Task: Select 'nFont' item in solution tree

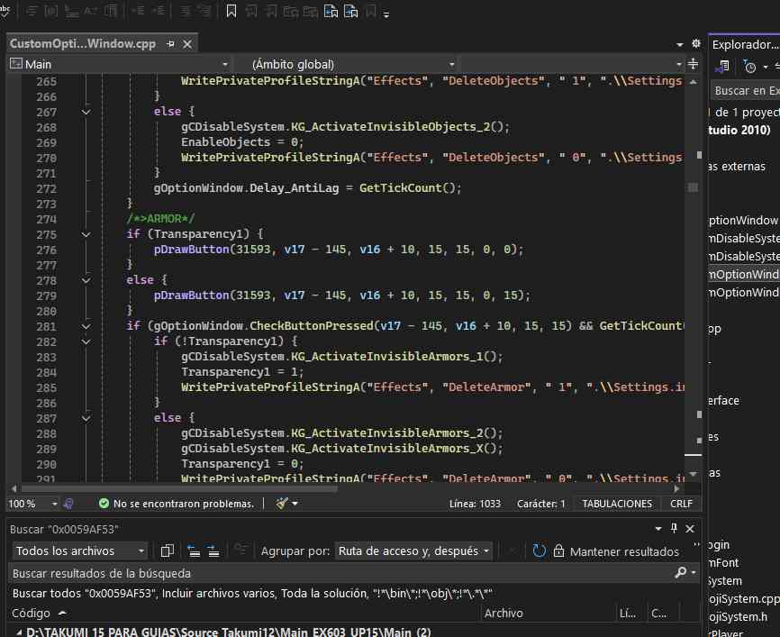Action: tap(724, 563)
